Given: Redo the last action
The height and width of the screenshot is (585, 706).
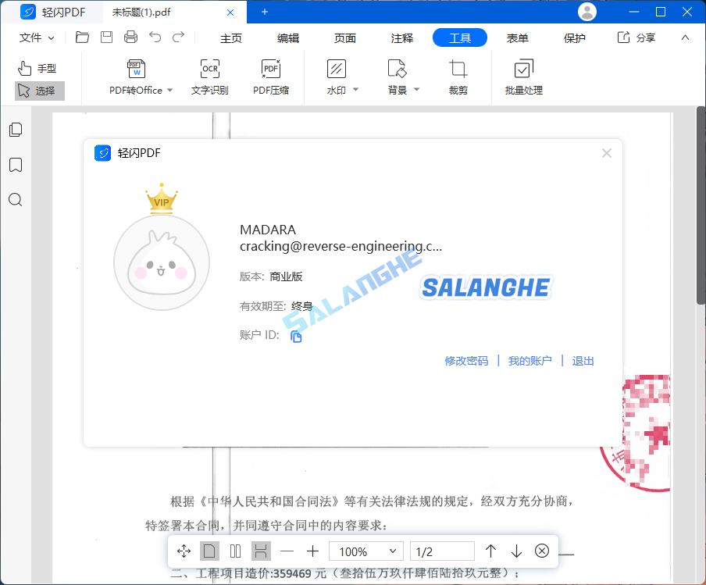Looking at the screenshot, I should tap(179, 37).
